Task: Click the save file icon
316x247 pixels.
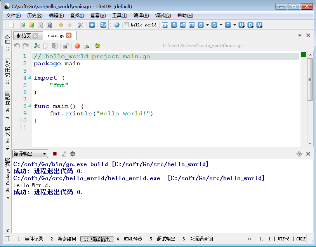Action: pos(40,25)
